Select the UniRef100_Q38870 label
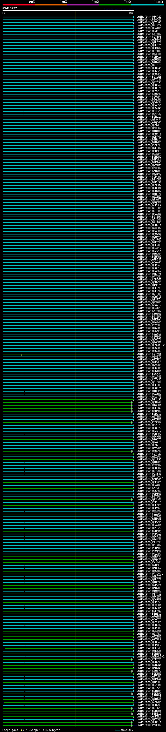This screenshot has height=732, width=166. tap(149, 88)
